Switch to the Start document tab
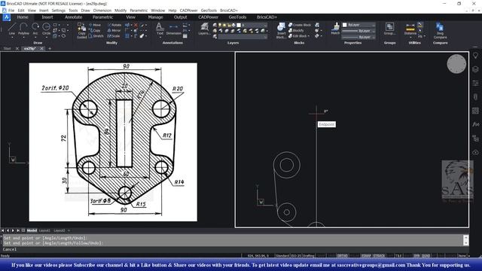 pyautogui.click(x=7, y=48)
